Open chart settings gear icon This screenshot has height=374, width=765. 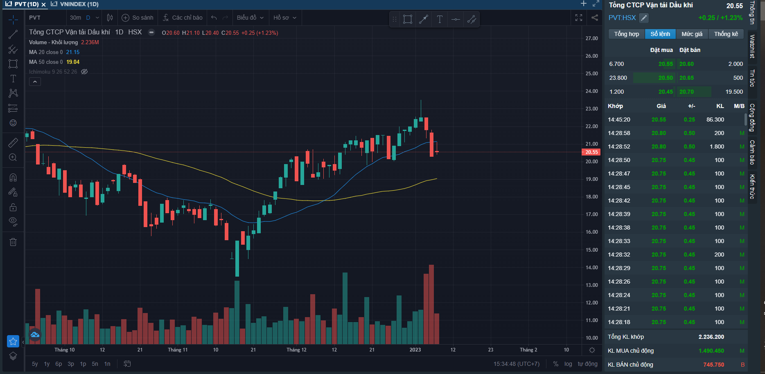[592, 350]
